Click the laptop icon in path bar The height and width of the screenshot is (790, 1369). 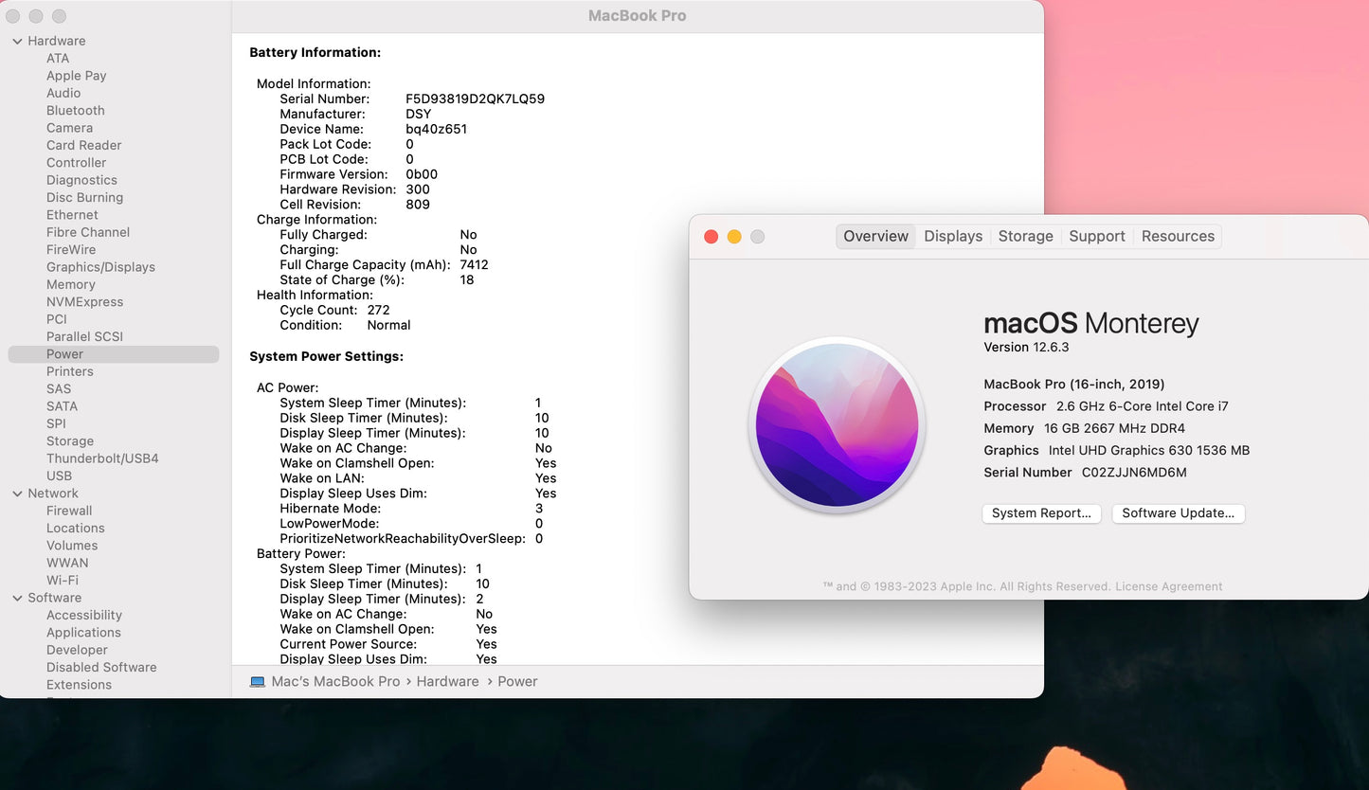point(258,682)
